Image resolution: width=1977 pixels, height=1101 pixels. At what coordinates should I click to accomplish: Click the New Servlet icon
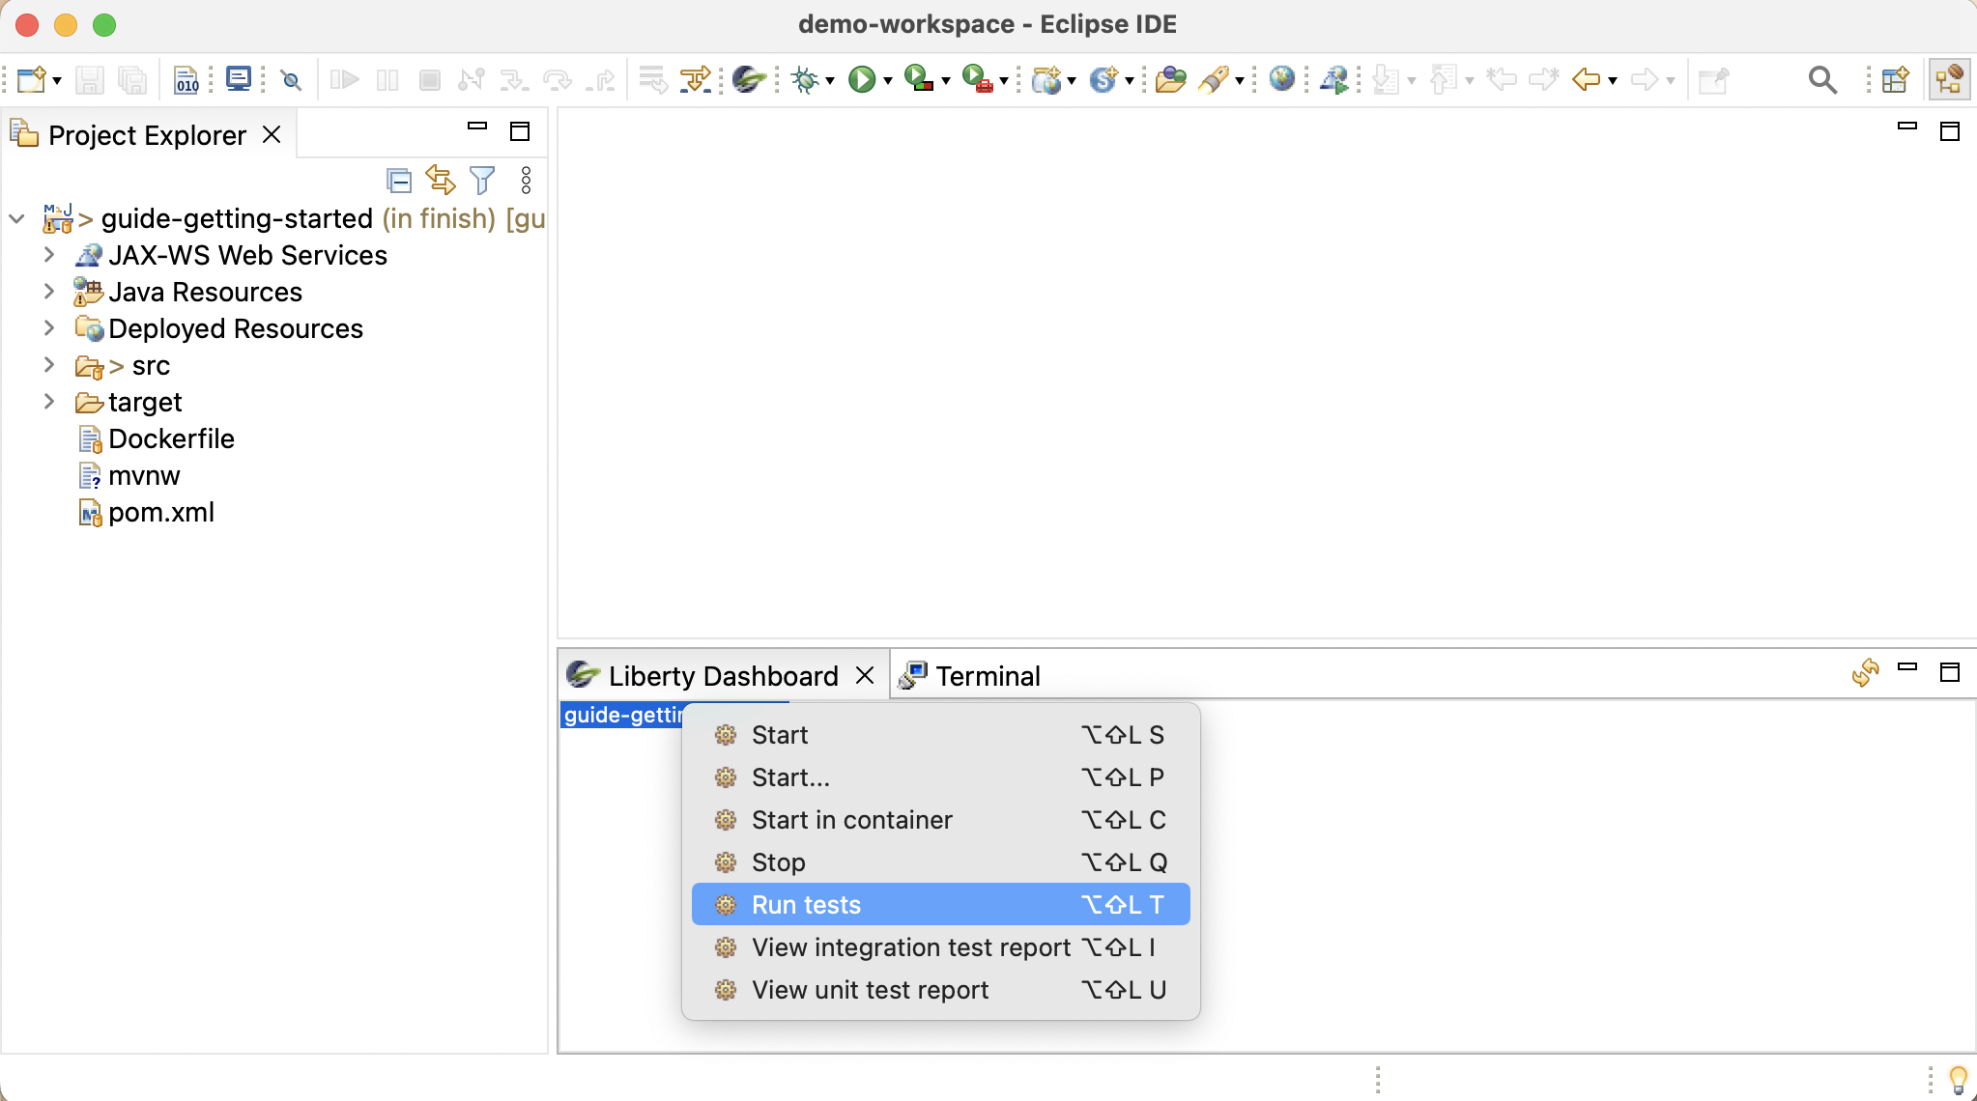click(1103, 79)
